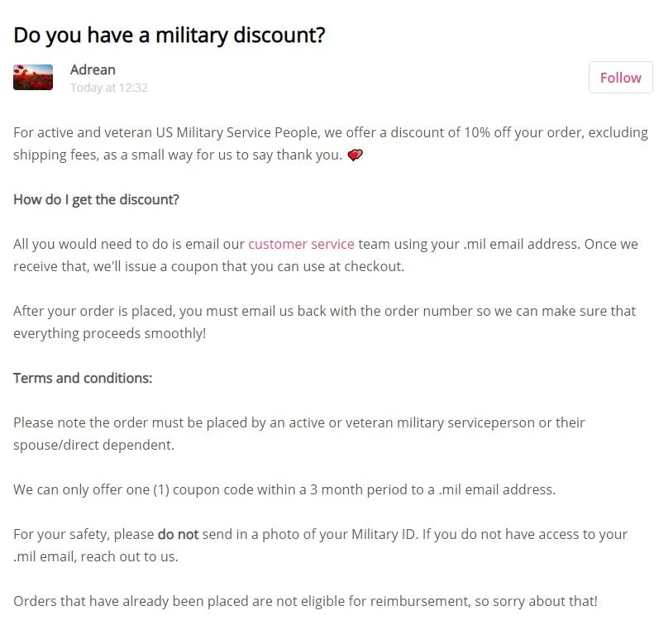Click the 'How do I get the discount?' heading
Viewport: 659px width, 644px height.
pos(96,199)
